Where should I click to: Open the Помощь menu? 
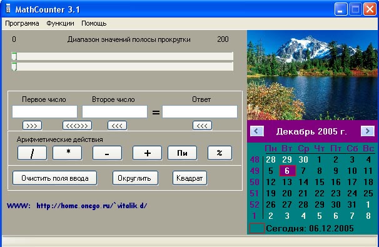point(94,23)
